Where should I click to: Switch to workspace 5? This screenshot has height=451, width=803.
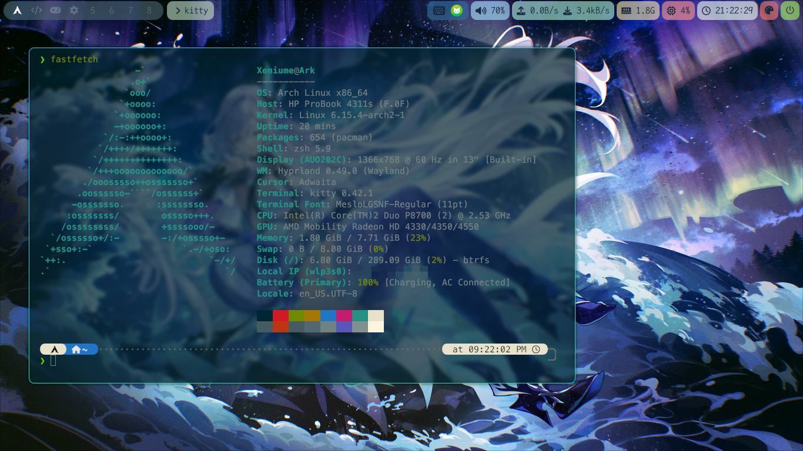pyautogui.click(x=93, y=11)
